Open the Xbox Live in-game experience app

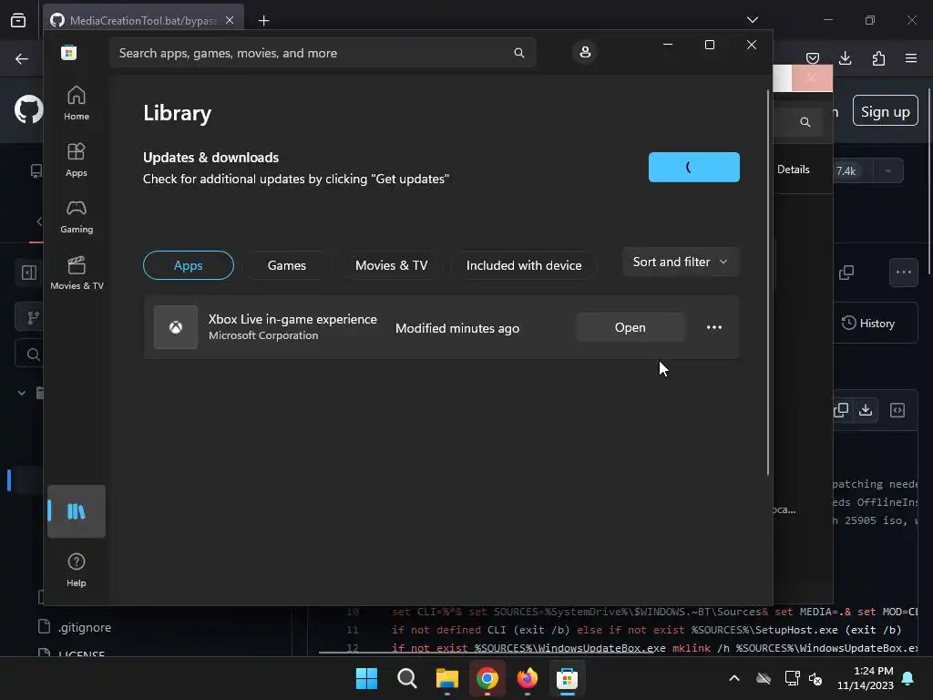click(x=631, y=327)
